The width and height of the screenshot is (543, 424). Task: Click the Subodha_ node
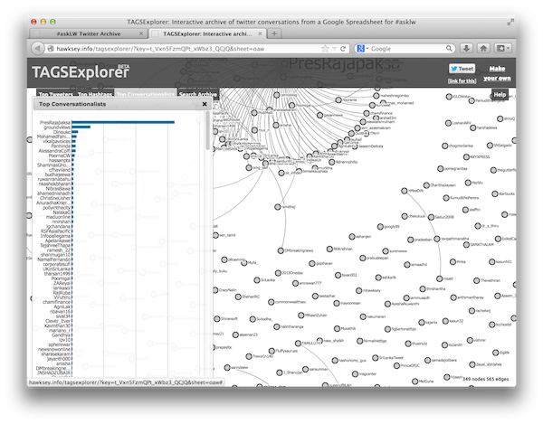coord(252,319)
